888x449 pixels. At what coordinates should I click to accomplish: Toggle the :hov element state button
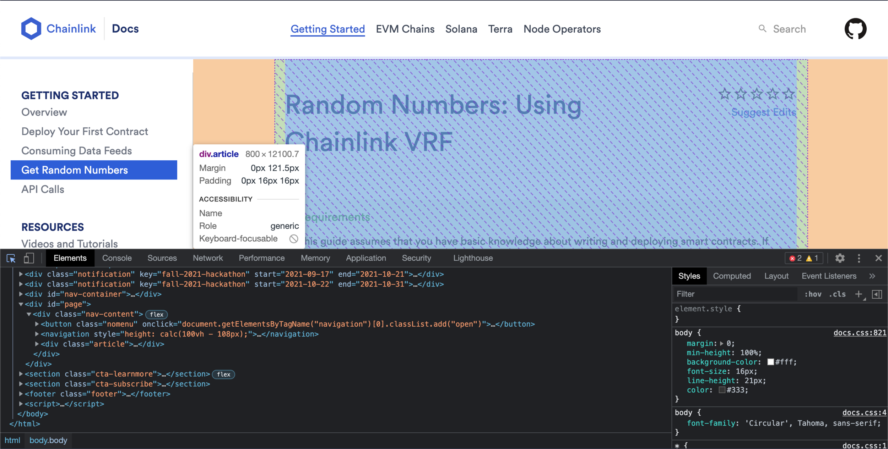(x=813, y=294)
